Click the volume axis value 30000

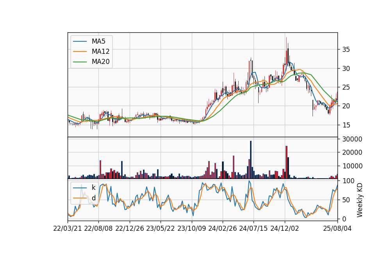click(x=352, y=139)
